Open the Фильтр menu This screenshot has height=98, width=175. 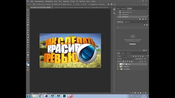(x=73, y=1)
